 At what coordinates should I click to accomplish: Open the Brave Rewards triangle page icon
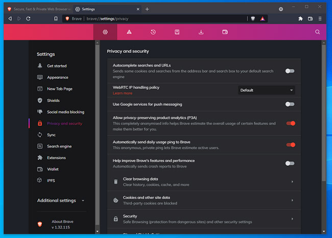point(129,32)
